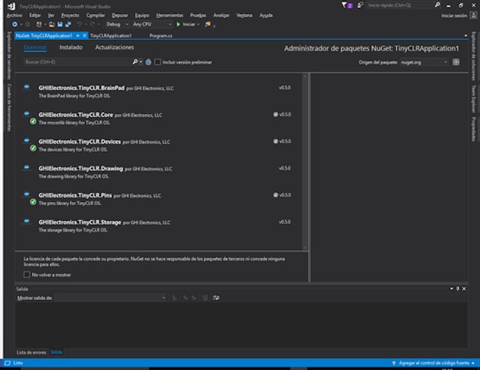This screenshot has width=480, height=370.
Task: Click the pin icon on NuGet tab
Action: (x=78, y=36)
